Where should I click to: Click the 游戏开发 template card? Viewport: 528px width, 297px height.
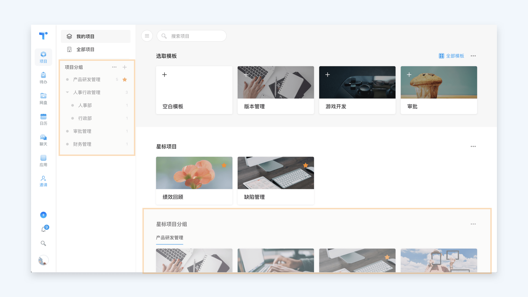[x=357, y=90]
